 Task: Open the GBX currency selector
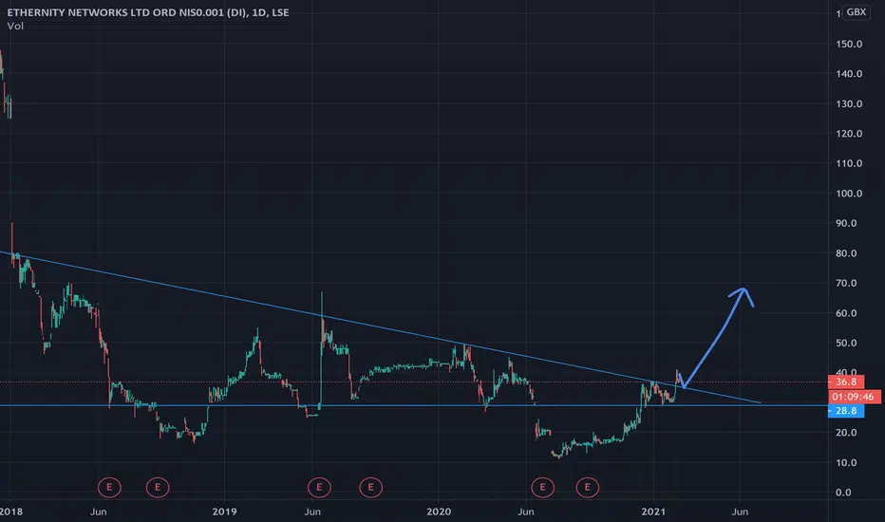tap(857, 11)
